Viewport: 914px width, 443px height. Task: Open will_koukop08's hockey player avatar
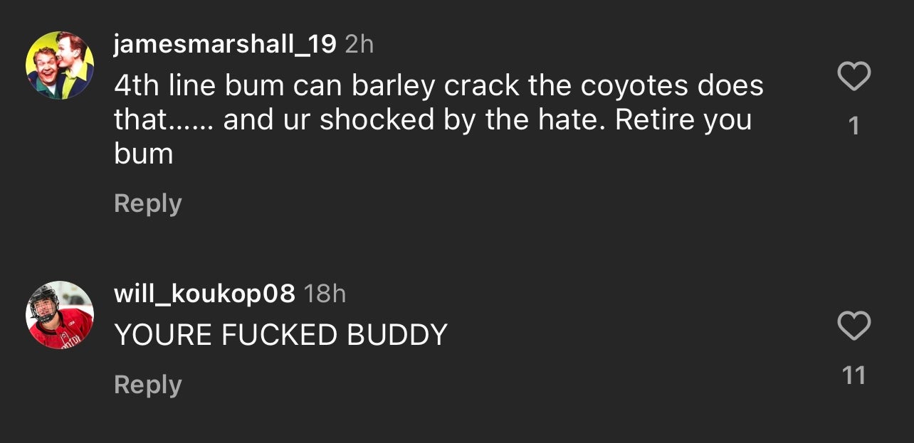pos(60,315)
